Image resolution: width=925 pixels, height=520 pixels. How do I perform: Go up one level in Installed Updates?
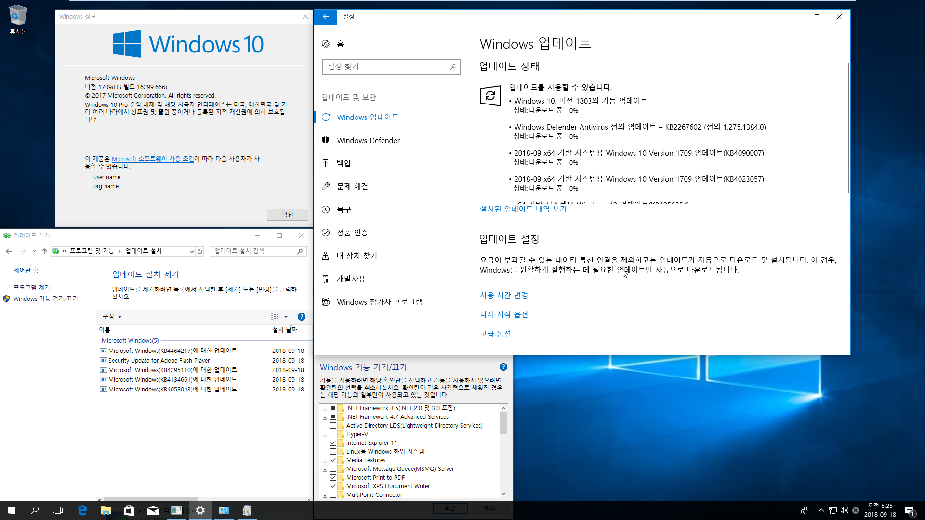click(44, 251)
